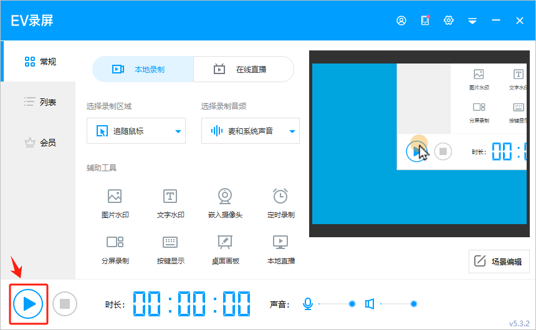
Task: Enable the 按键显示 keystroke display tool
Action: [170, 248]
